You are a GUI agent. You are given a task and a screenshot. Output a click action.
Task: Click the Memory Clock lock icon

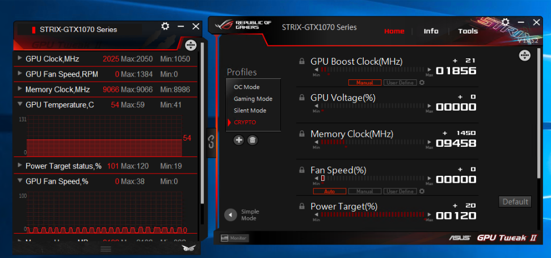pos(301,134)
